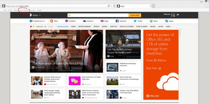Go to the TRAVEL section

pos(153,27)
